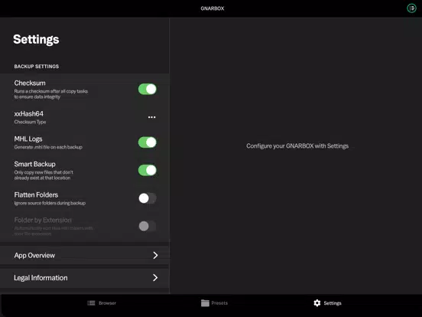Click the 'Checksum Type' caption
This screenshot has width=422, height=317.
pos(30,122)
